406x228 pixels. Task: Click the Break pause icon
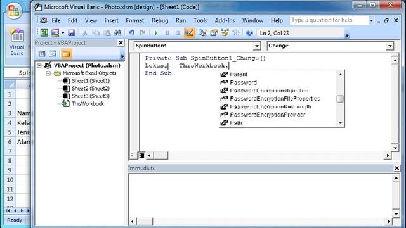[167, 33]
